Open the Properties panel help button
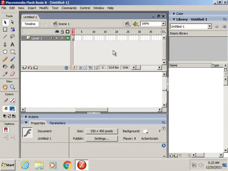The width and height of the screenshot is (228, 171). (164, 129)
